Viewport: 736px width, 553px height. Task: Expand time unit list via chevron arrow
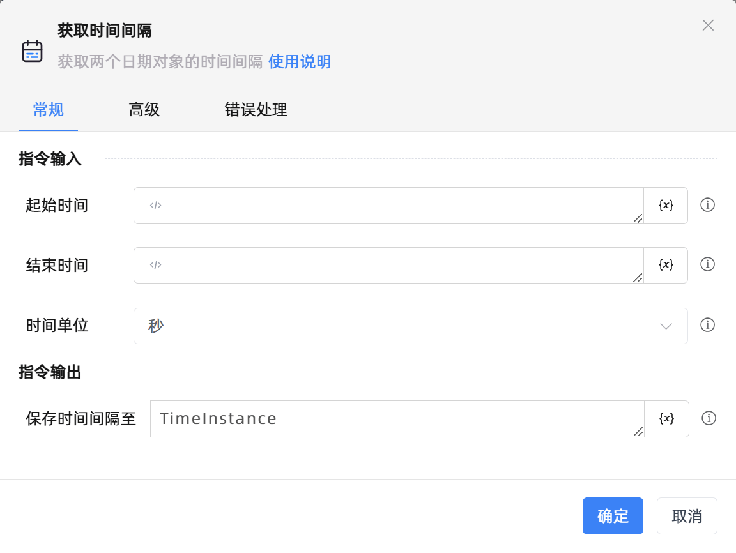click(666, 326)
